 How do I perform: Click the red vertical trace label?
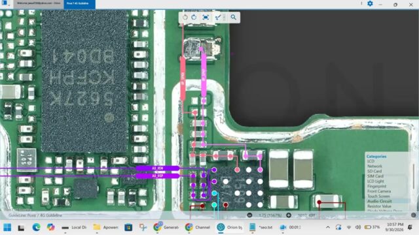pos(183,78)
